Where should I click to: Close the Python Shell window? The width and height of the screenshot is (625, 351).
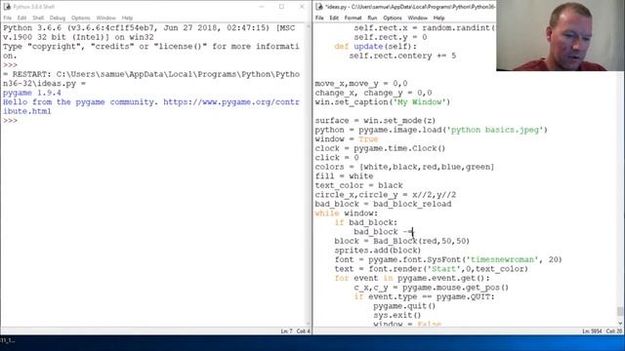(302, 7)
